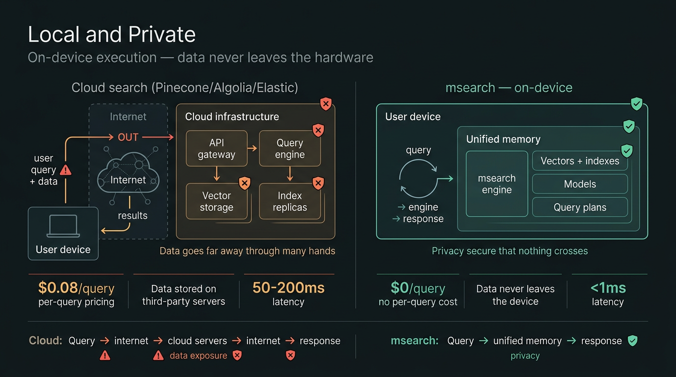Viewport: 676px width, 377px height.
Task: Click the '<1ms' latency figure
Action: click(608, 288)
